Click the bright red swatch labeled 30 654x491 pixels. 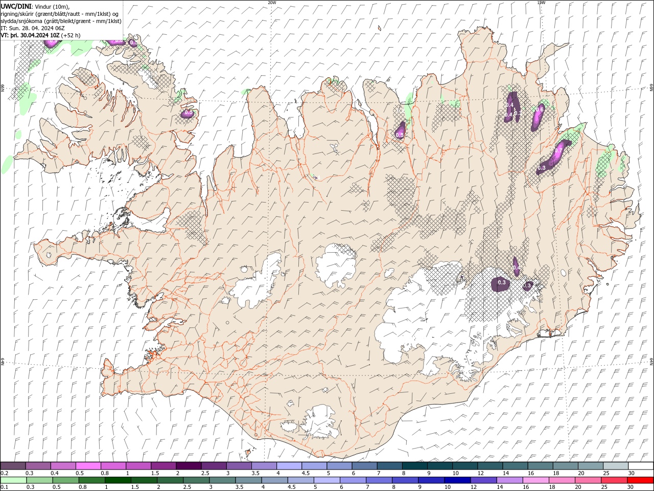click(x=640, y=480)
